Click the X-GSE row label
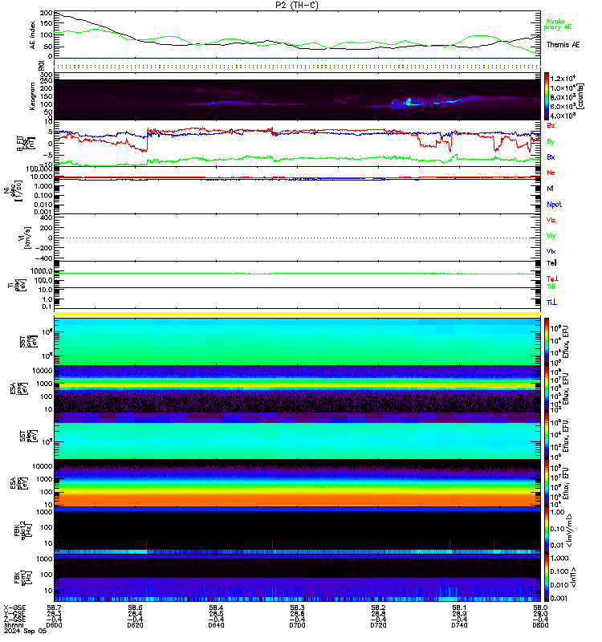 14,608
